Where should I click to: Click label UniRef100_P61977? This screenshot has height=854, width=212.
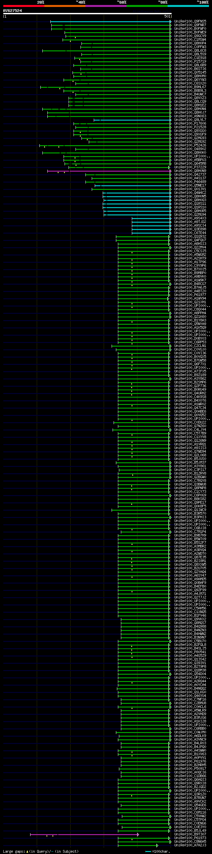coord(190,295)
